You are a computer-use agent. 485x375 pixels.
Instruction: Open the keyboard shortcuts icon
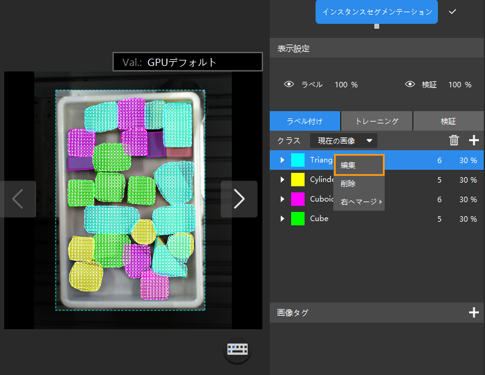coord(237,349)
